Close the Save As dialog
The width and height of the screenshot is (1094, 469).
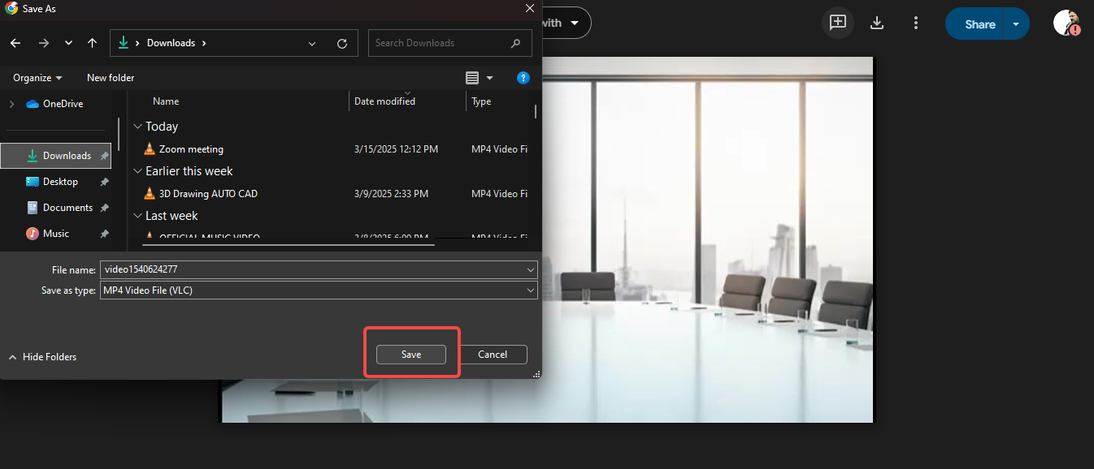(530, 8)
